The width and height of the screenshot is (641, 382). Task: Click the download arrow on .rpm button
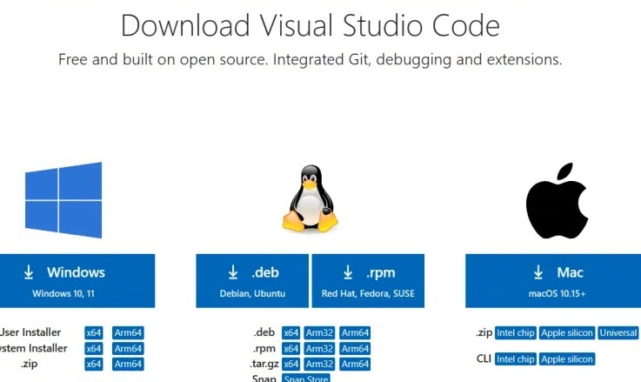click(x=348, y=272)
